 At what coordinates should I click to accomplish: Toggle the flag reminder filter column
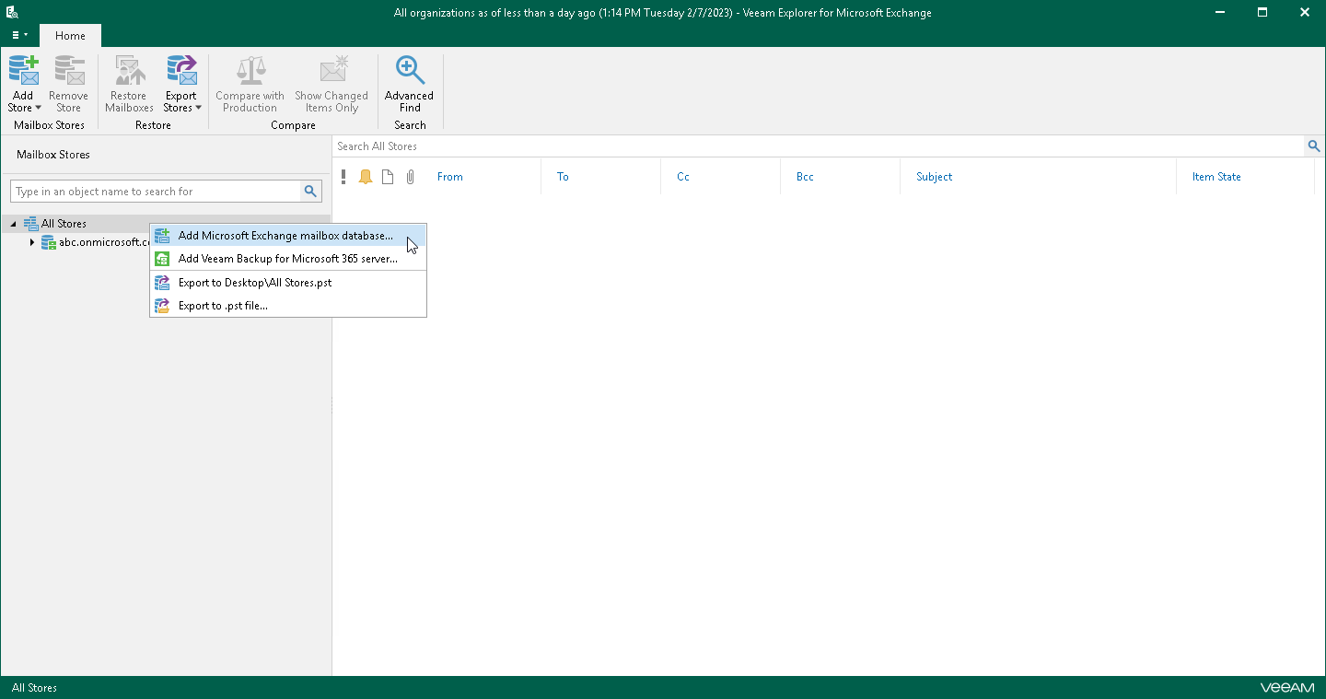pyautogui.click(x=366, y=176)
